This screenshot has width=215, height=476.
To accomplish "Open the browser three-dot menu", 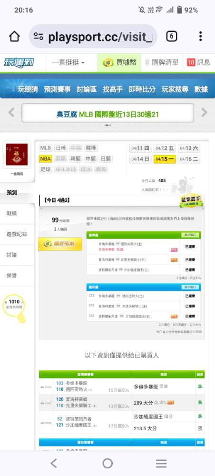I will pyautogui.click(x=200, y=37).
